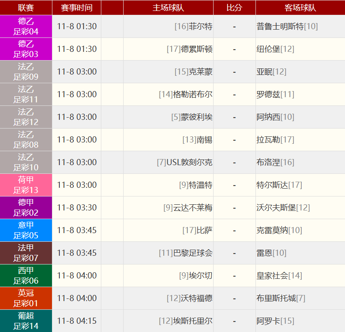Select the orange 英冠 足彩01 league cell
The width and height of the screenshot is (345, 332).
pos(26,298)
